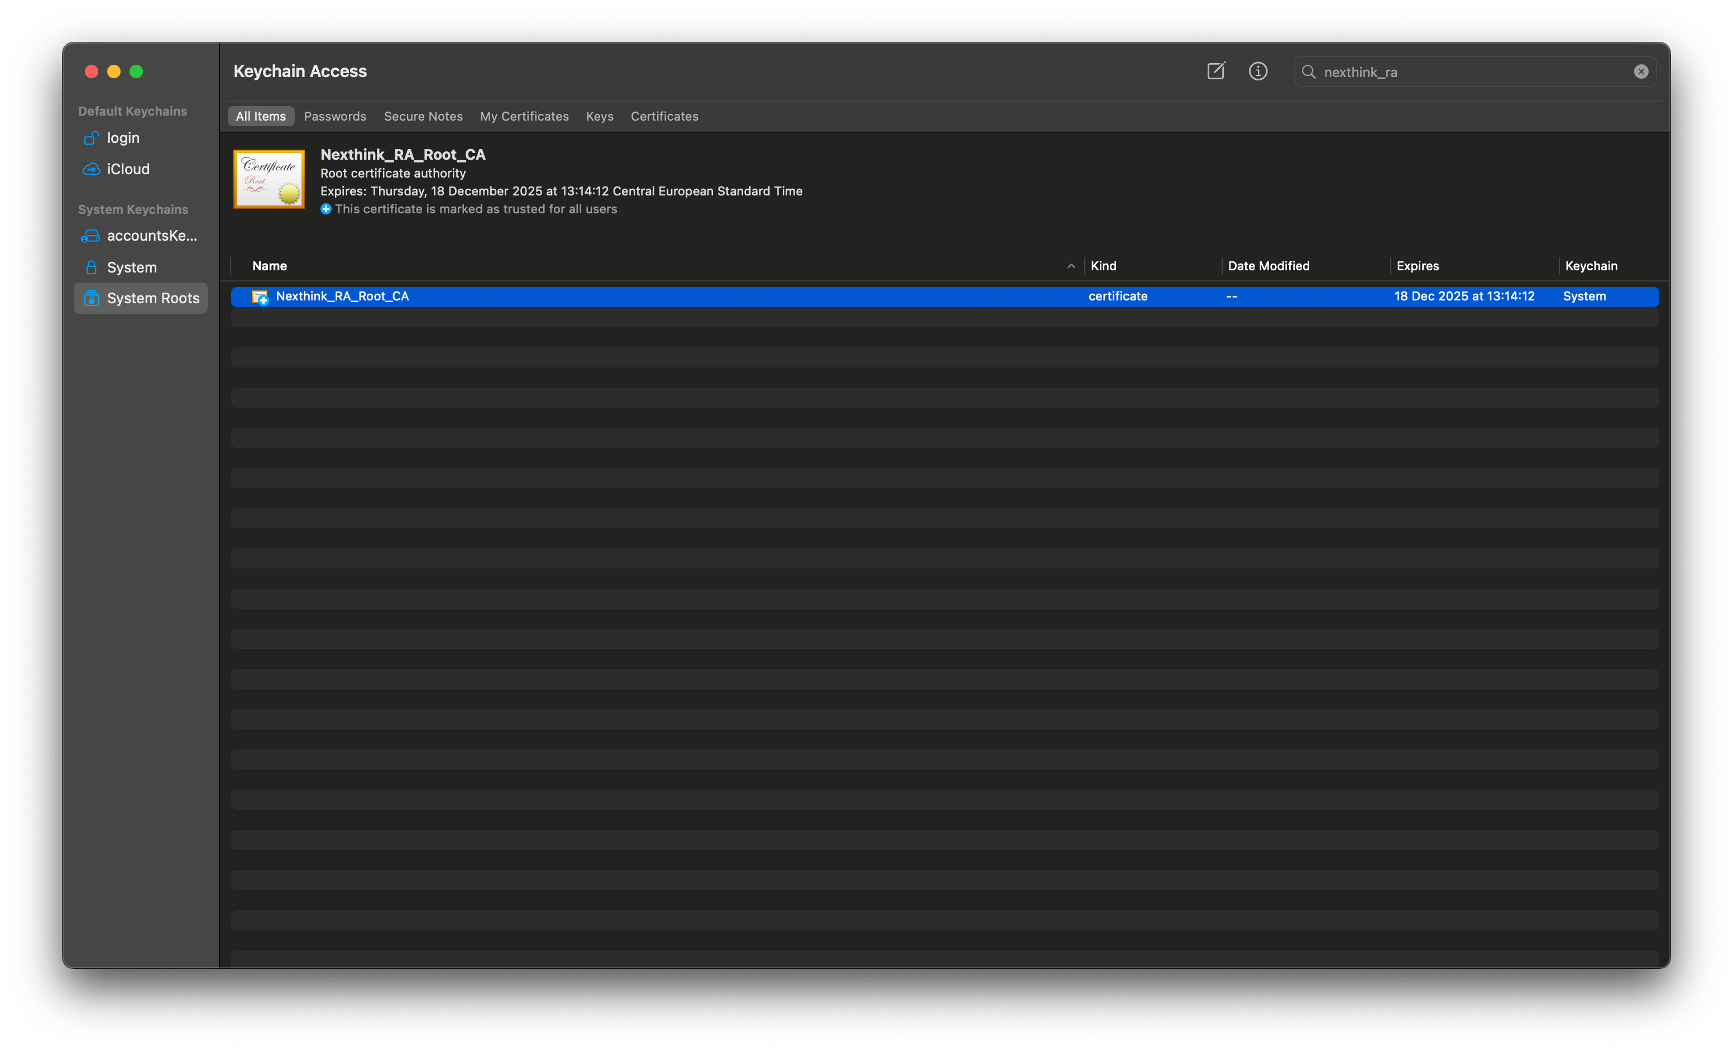Click the compose new keychain item icon
The image size is (1733, 1051).
click(1215, 71)
